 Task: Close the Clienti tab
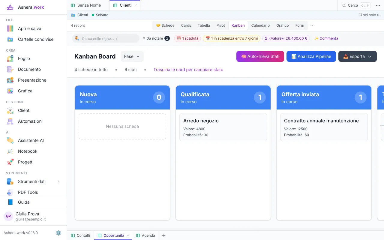coord(136,5)
